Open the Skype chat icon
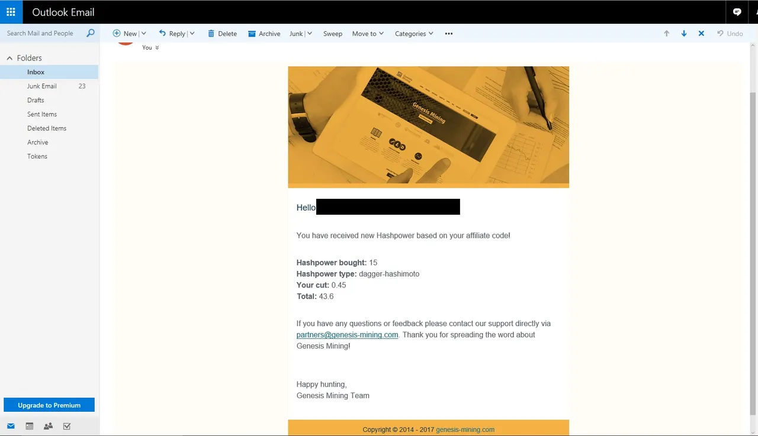The image size is (758, 436). (737, 12)
